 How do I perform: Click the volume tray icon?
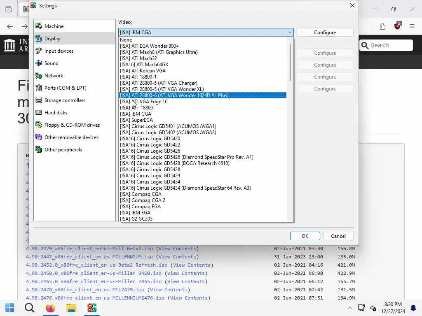click(x=373, y=308)
